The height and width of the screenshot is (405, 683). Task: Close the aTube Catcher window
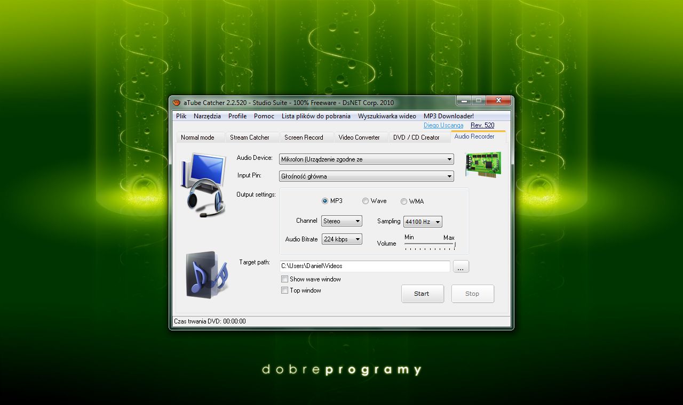(x=499, y=100)
